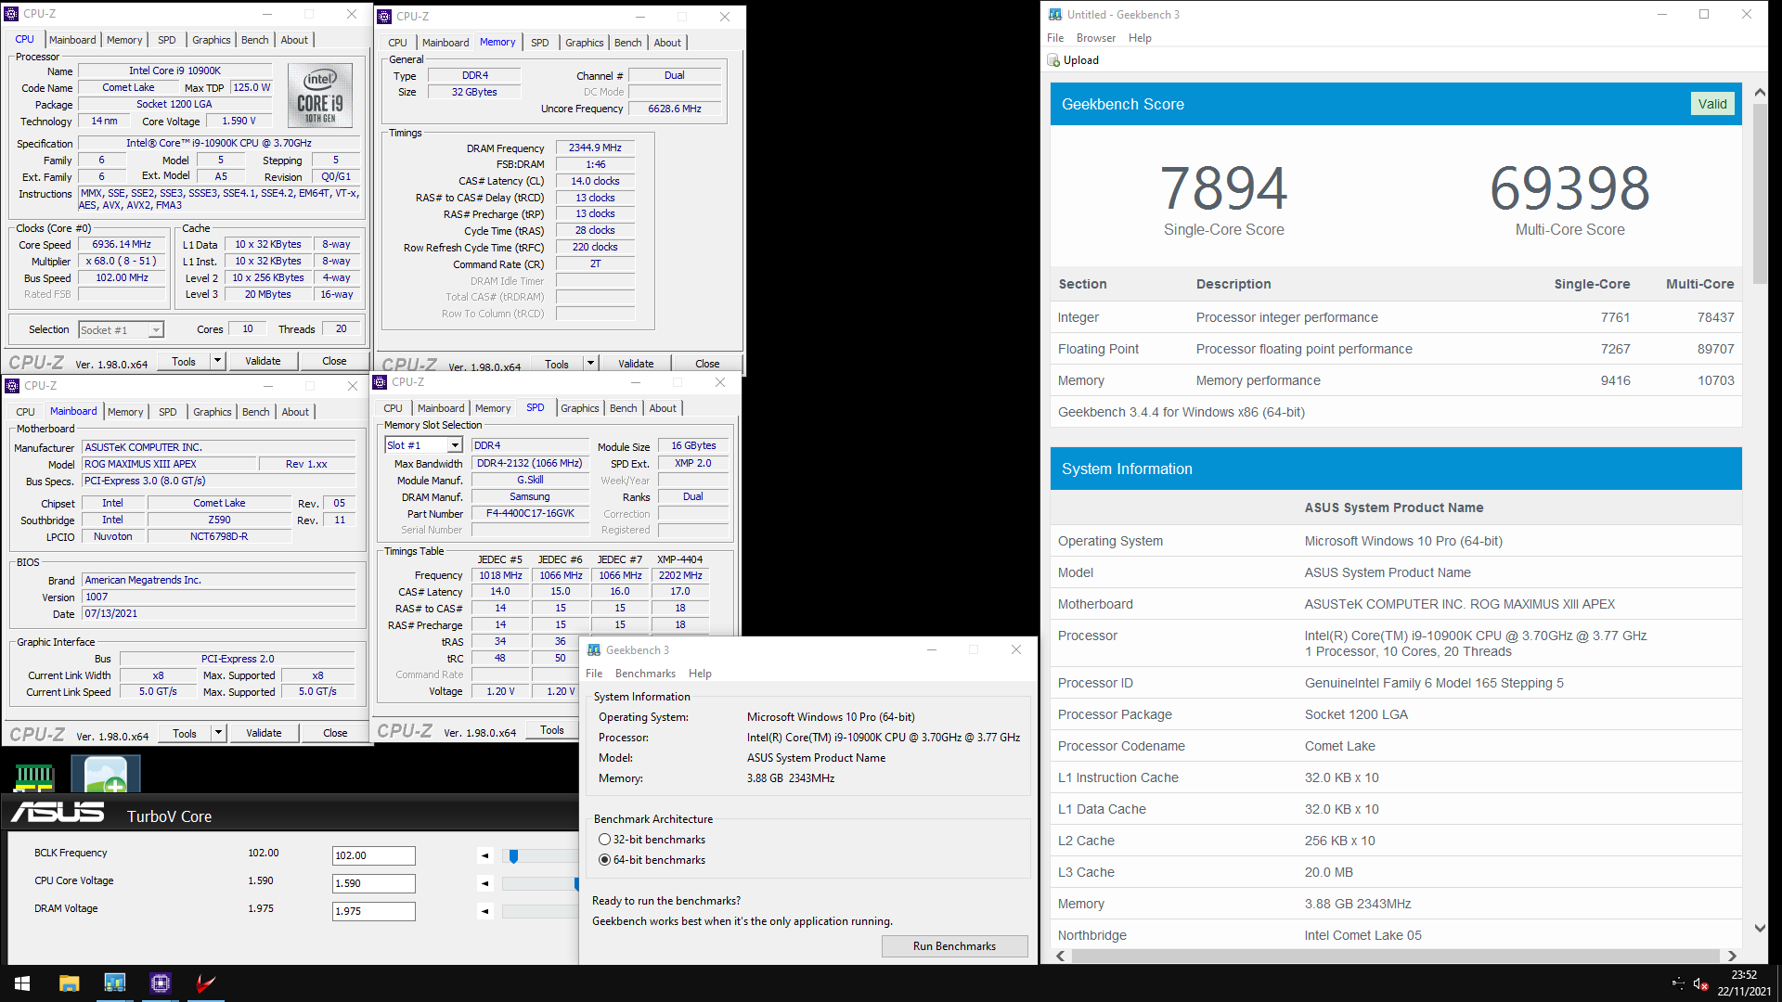1782x1002 pixels.
Task: Click Run Benchmarks button
Action: point(954,946)
